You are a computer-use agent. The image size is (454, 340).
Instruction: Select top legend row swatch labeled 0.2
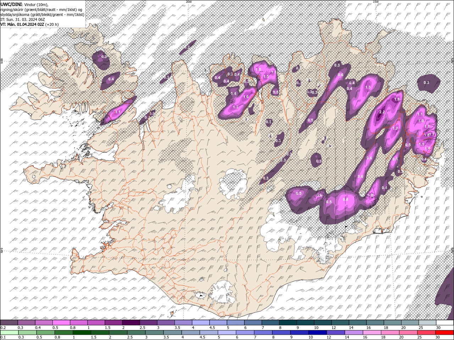pyautogui.click(x=9, y=323)
